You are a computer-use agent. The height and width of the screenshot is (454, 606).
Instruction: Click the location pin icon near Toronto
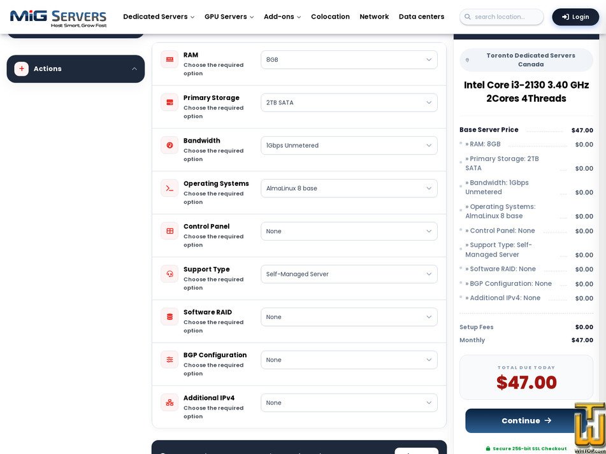[467, 60]
